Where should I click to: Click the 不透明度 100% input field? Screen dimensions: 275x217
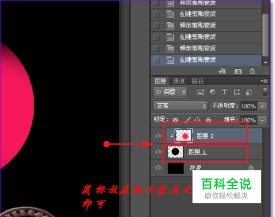point(249,106)
